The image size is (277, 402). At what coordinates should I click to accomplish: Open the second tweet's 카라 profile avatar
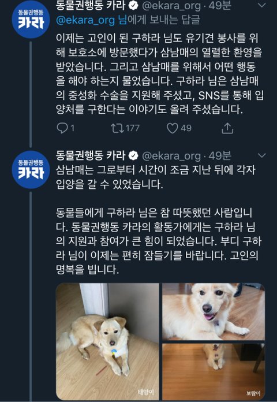[x=31, y=170]
